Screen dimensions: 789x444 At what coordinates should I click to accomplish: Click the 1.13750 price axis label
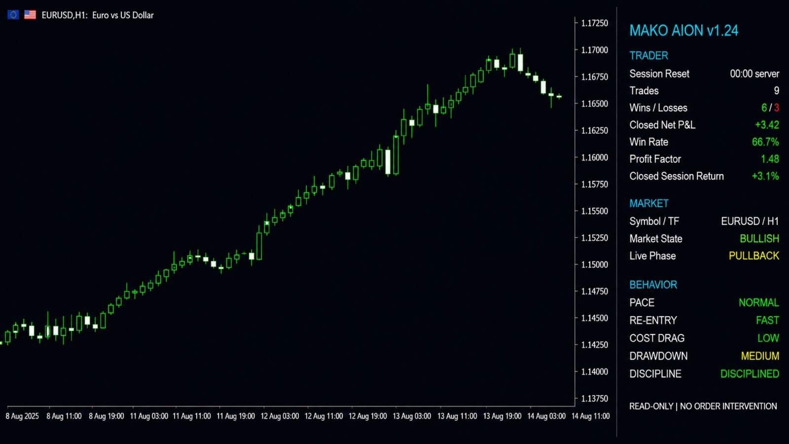(x=595, y=399)
